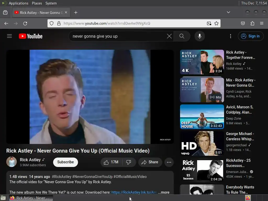Screen dimensions: 268x201
Task: Like the video with thumbs-up 17M
Action: click(111, 162)
